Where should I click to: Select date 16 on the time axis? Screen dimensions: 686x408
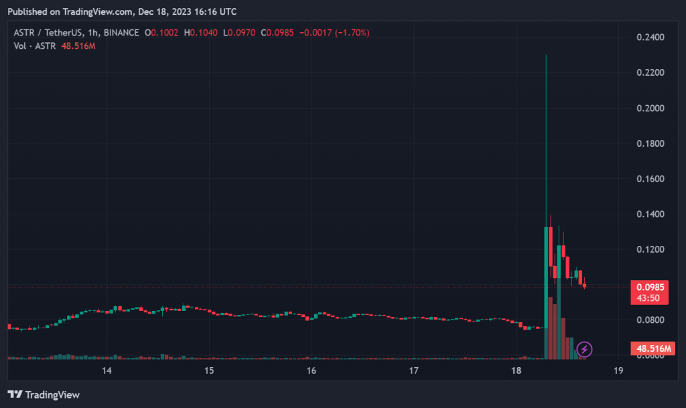pyautogui.click(x=311, y=370)
